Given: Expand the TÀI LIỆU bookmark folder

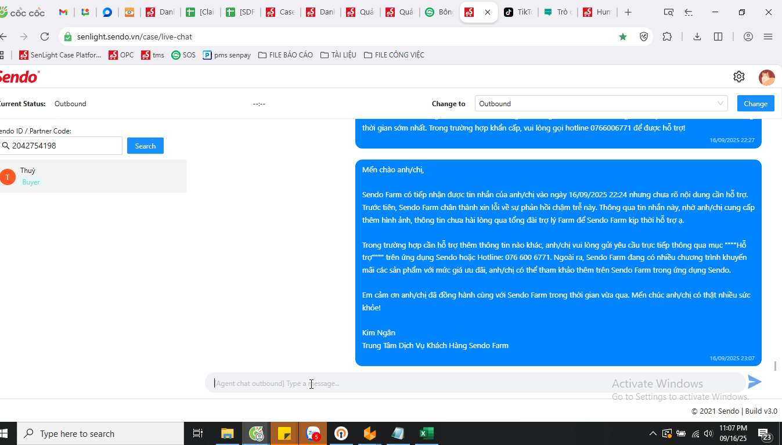Looking at the screenshot, I should (338, 55).
